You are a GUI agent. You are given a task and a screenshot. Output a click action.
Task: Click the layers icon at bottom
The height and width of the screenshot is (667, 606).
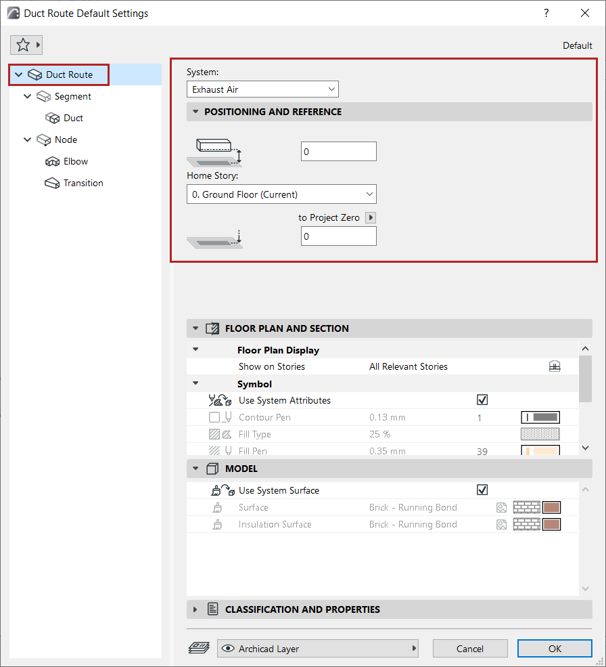pos(199,648)
